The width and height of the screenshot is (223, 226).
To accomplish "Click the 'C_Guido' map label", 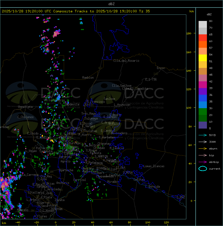I will pos(33,133).
